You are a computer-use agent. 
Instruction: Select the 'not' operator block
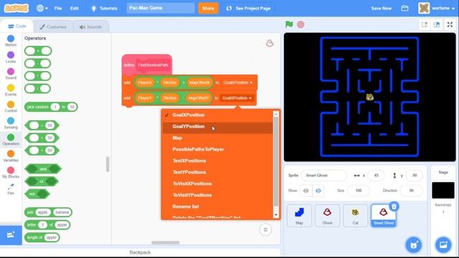[x=37, y=194]
